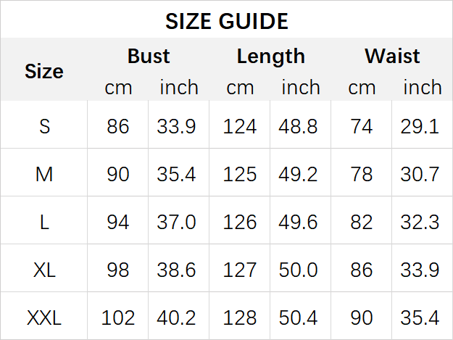The image size is (453, 340).
Task: Click length value 126 for size L
Action: click(x=240, y=222)
